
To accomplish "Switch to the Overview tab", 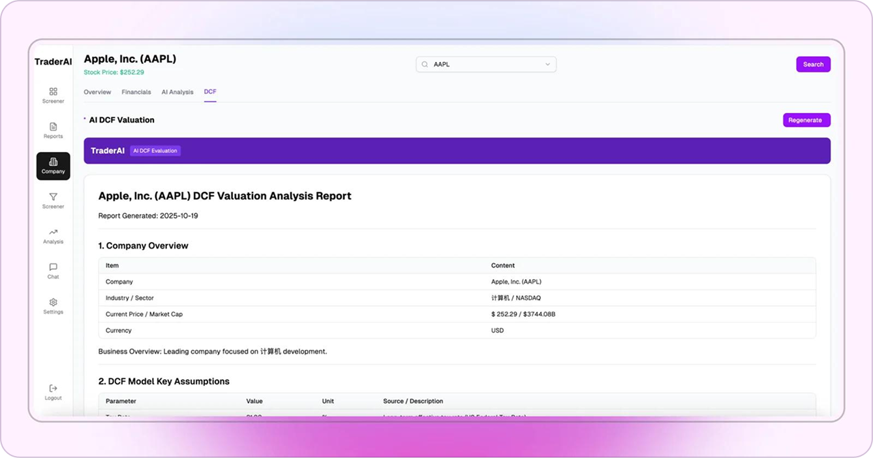I will [97, 92].
